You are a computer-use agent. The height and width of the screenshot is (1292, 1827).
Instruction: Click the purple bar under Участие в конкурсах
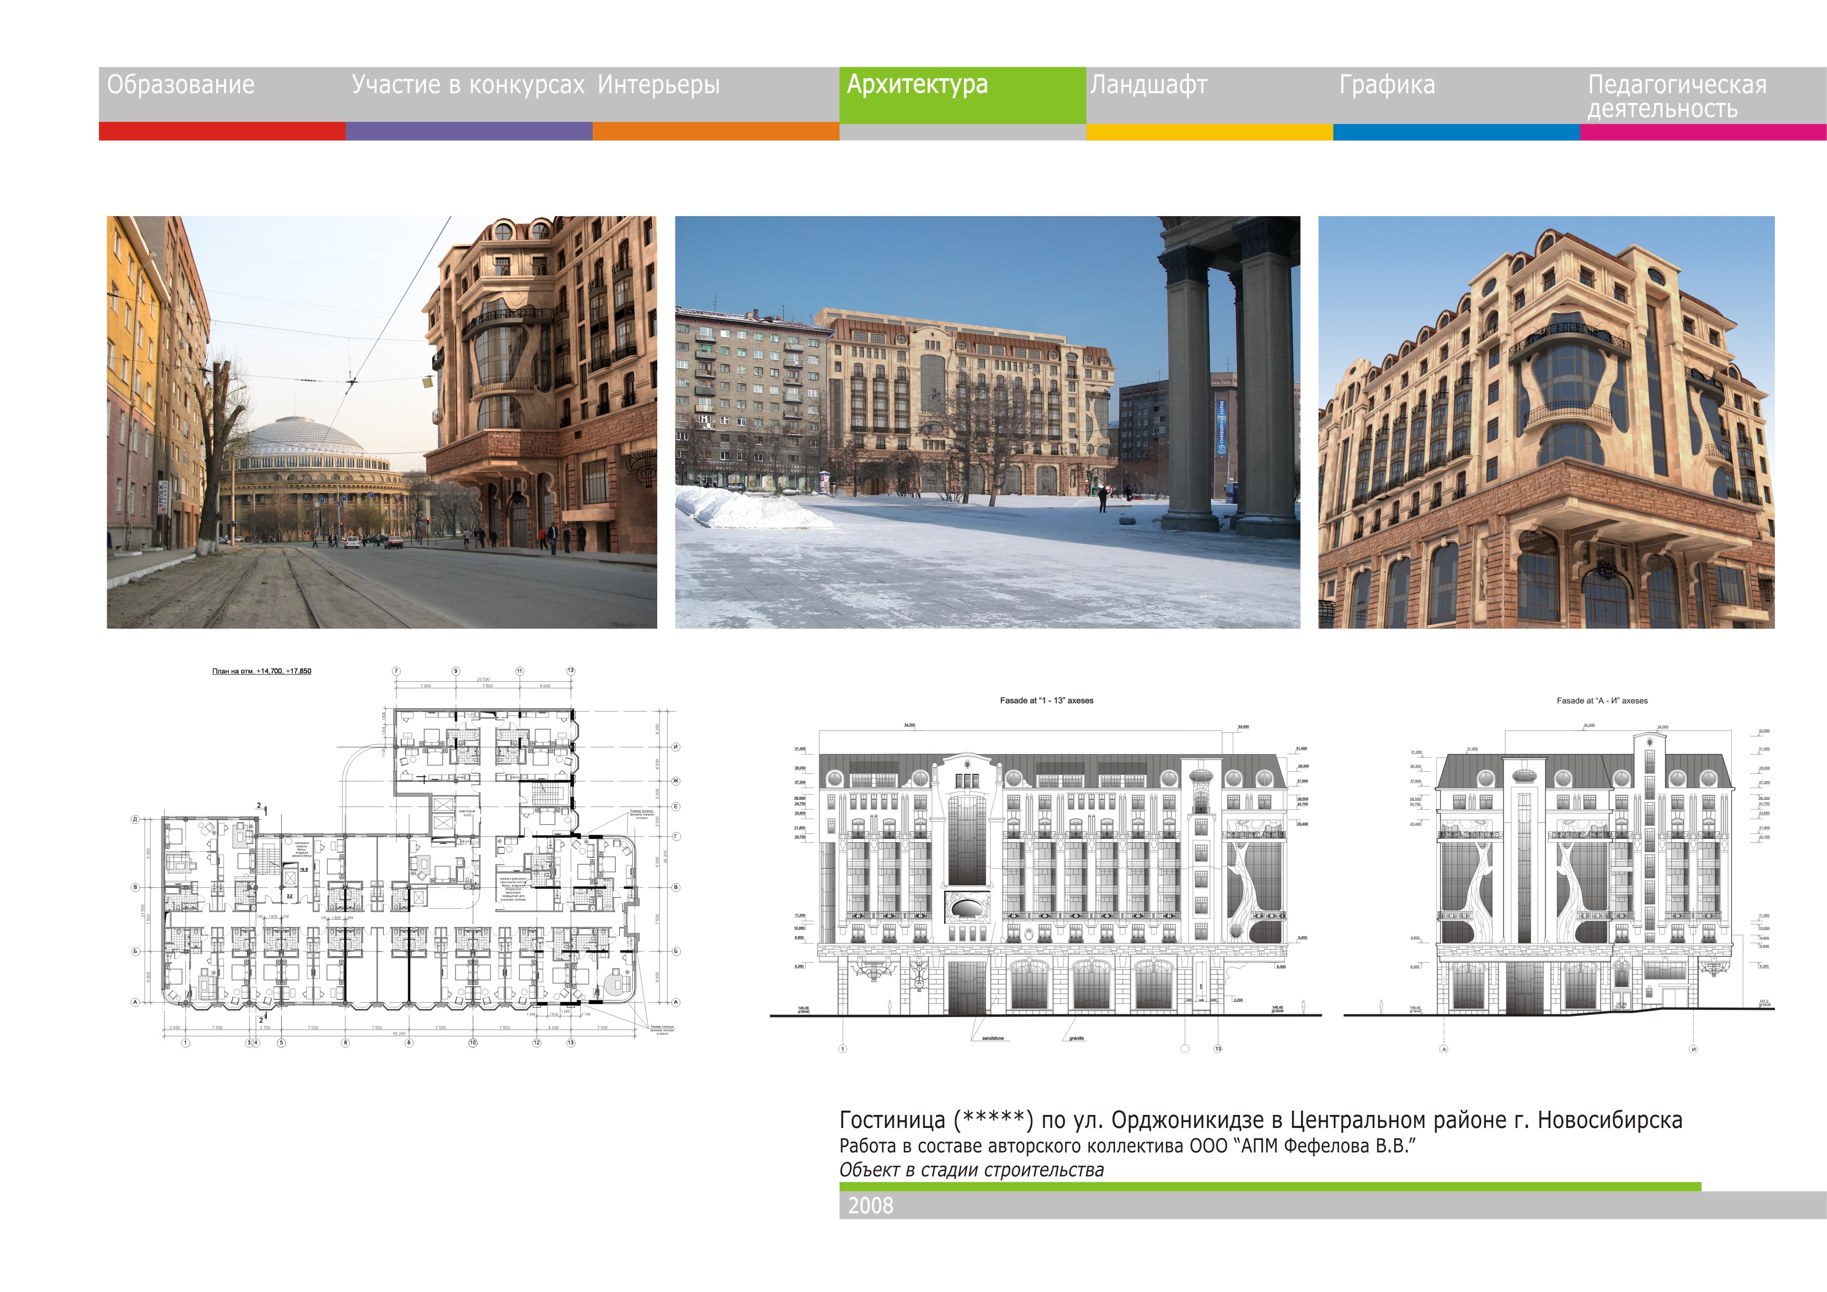[469, 131]
